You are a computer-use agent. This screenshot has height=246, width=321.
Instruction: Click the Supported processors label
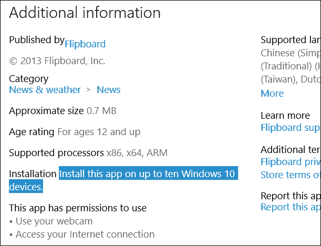pos(57,153)
